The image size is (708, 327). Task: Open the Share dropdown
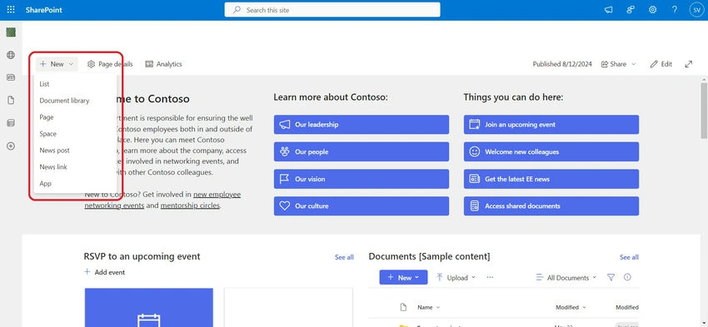click(618, 64)
